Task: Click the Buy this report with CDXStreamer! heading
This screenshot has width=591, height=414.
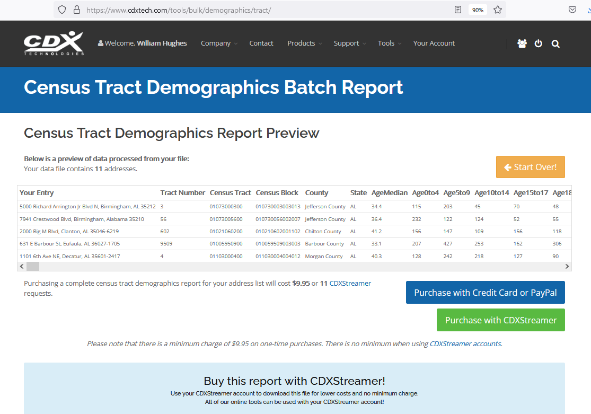Action: click(x=294, y=381)
